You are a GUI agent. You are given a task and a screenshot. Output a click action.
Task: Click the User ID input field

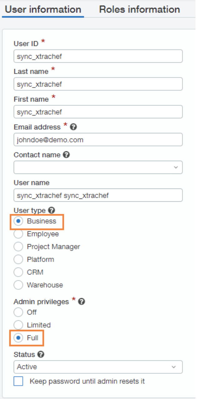pos(98,57)
